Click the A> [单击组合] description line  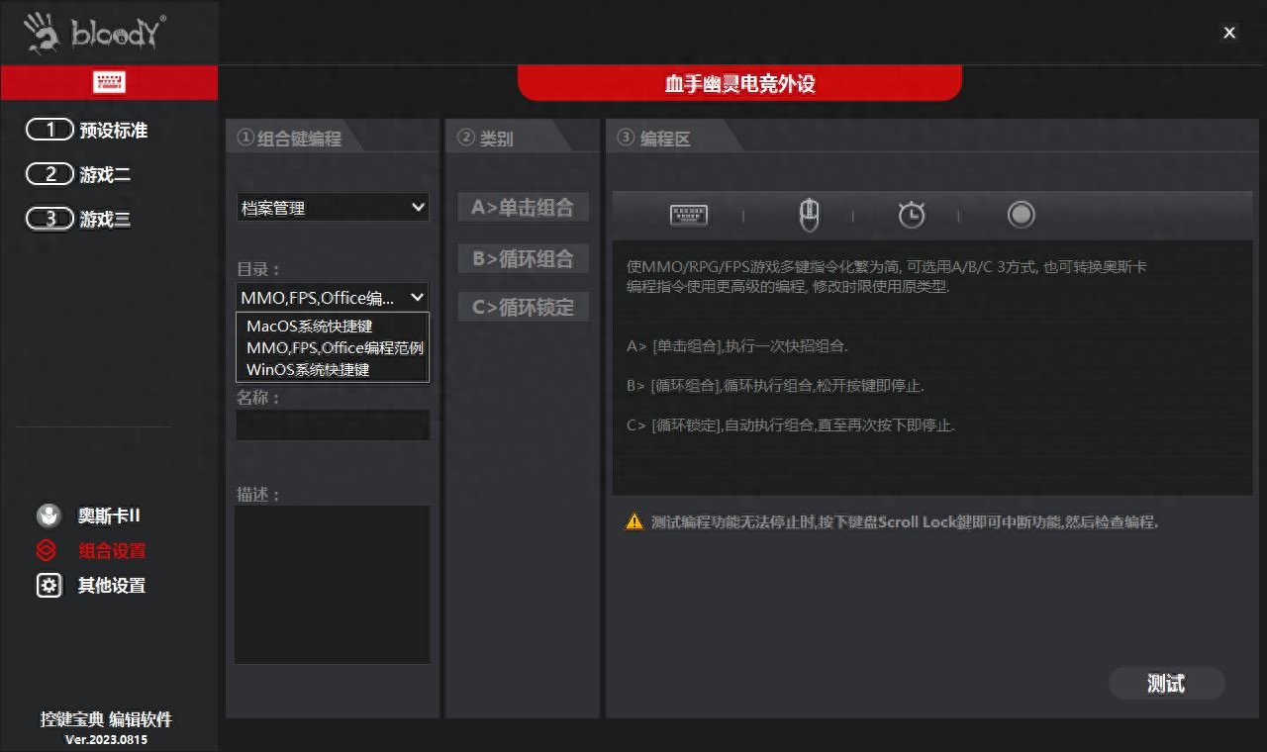coord(737,346)
